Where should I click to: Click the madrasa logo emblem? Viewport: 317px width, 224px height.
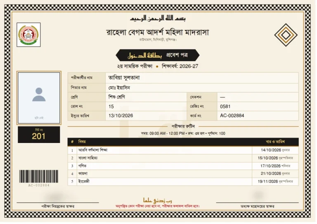pos(28,35)
